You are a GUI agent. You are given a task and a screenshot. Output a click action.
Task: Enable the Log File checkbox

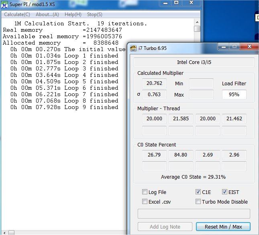[x=145, y=192]
